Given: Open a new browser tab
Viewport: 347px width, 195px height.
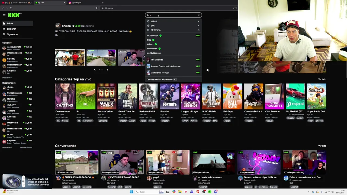Looking at the screenshot, I should 102,3.
